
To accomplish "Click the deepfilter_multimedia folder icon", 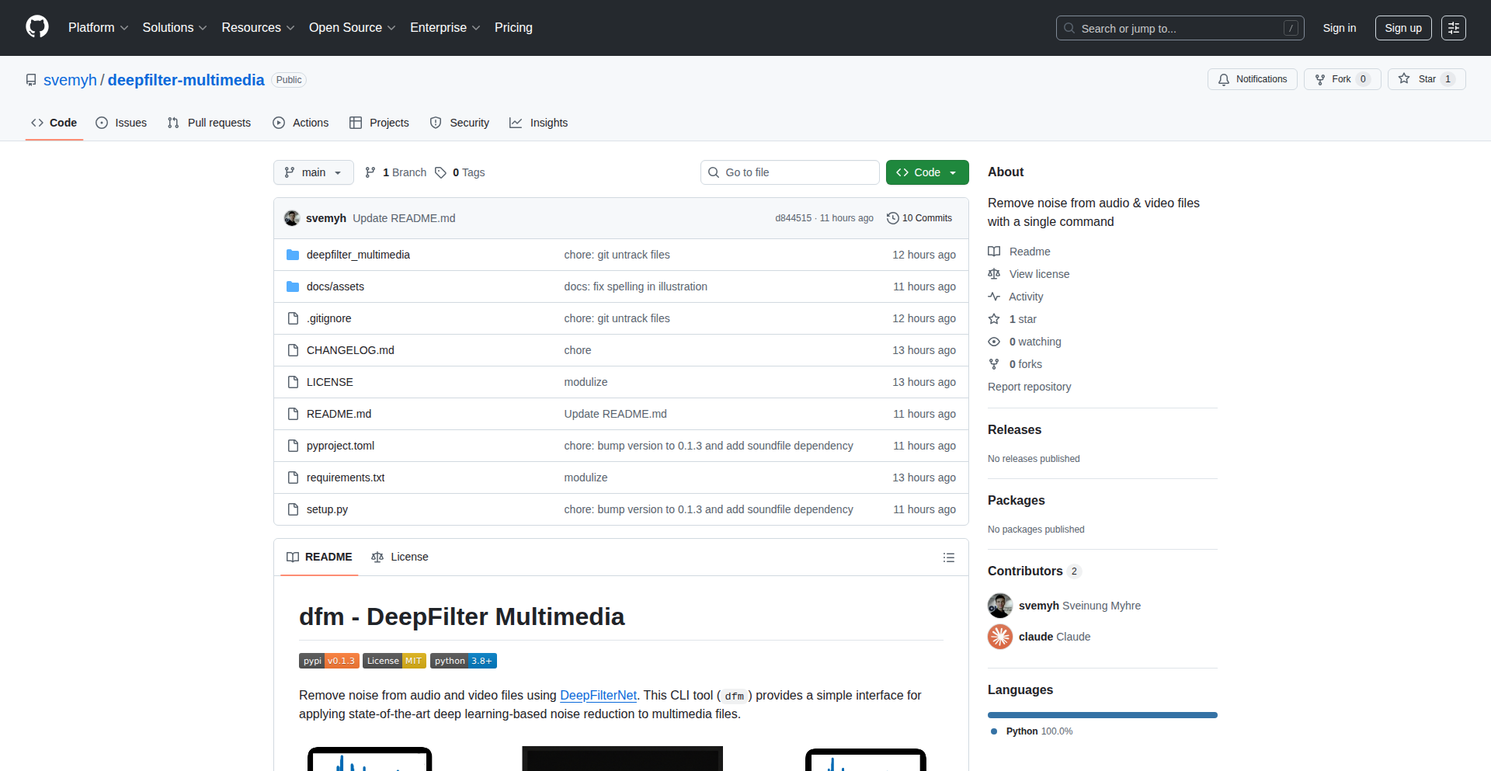I will 293,255.
